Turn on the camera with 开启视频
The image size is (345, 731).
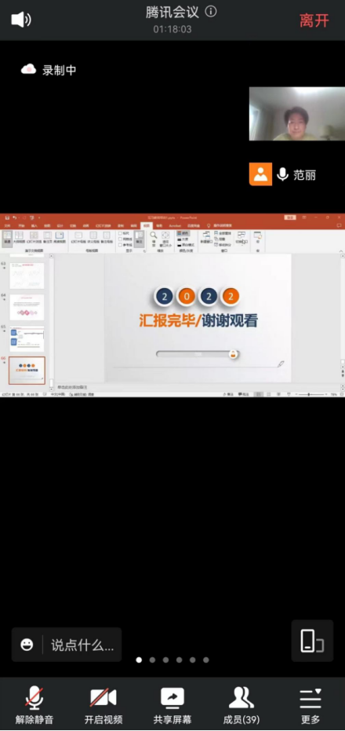[x=103, y=707]
